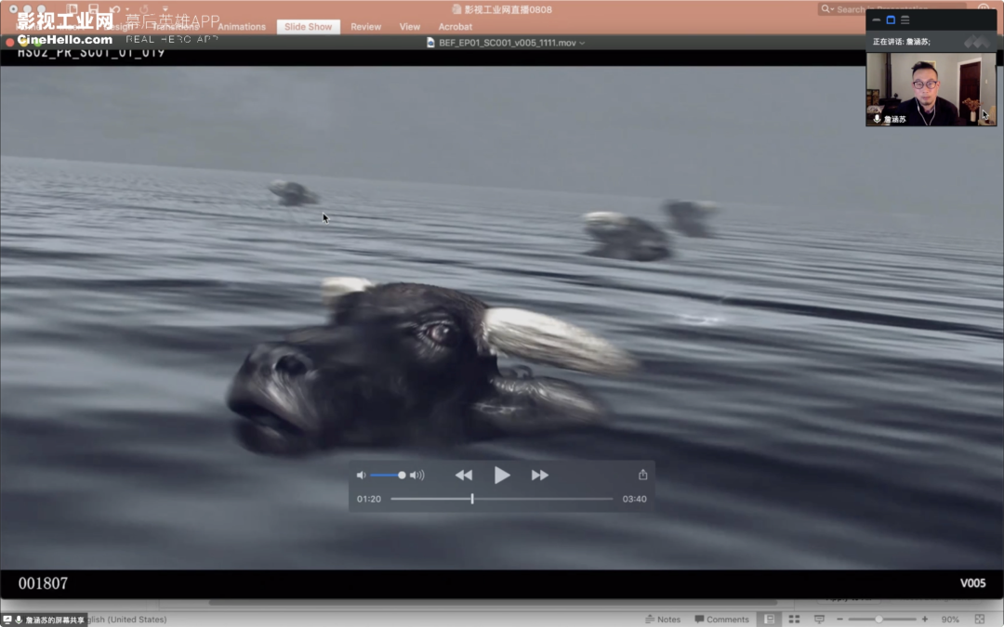Click the 001807 frame counter text
The image size is (1004, 627).
coord(43,583)
